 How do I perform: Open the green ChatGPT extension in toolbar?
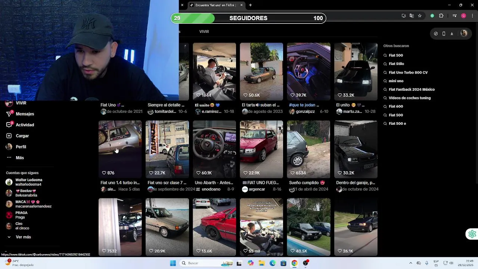pyautogui.click(x=432, y=16)
